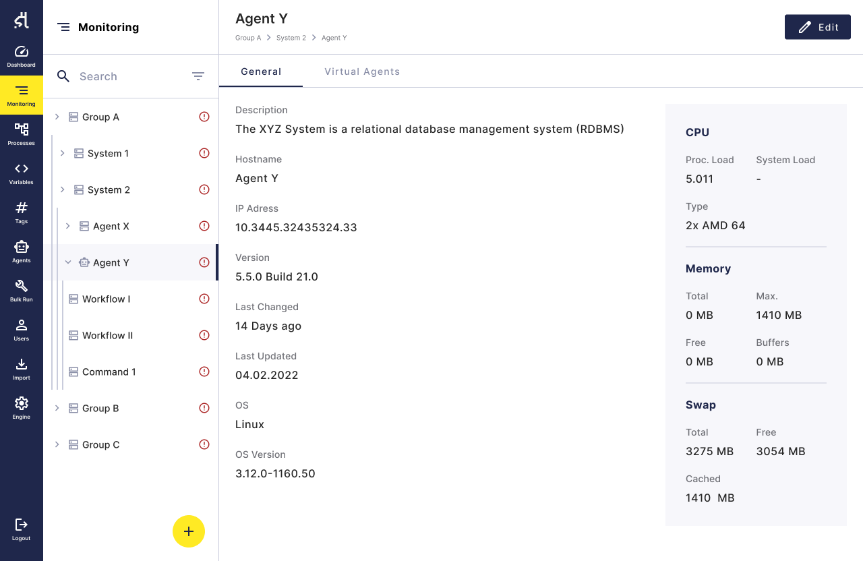863x561 pixels.
Task: Click the yellow plus add button
Action: click(x=189, y=531)
